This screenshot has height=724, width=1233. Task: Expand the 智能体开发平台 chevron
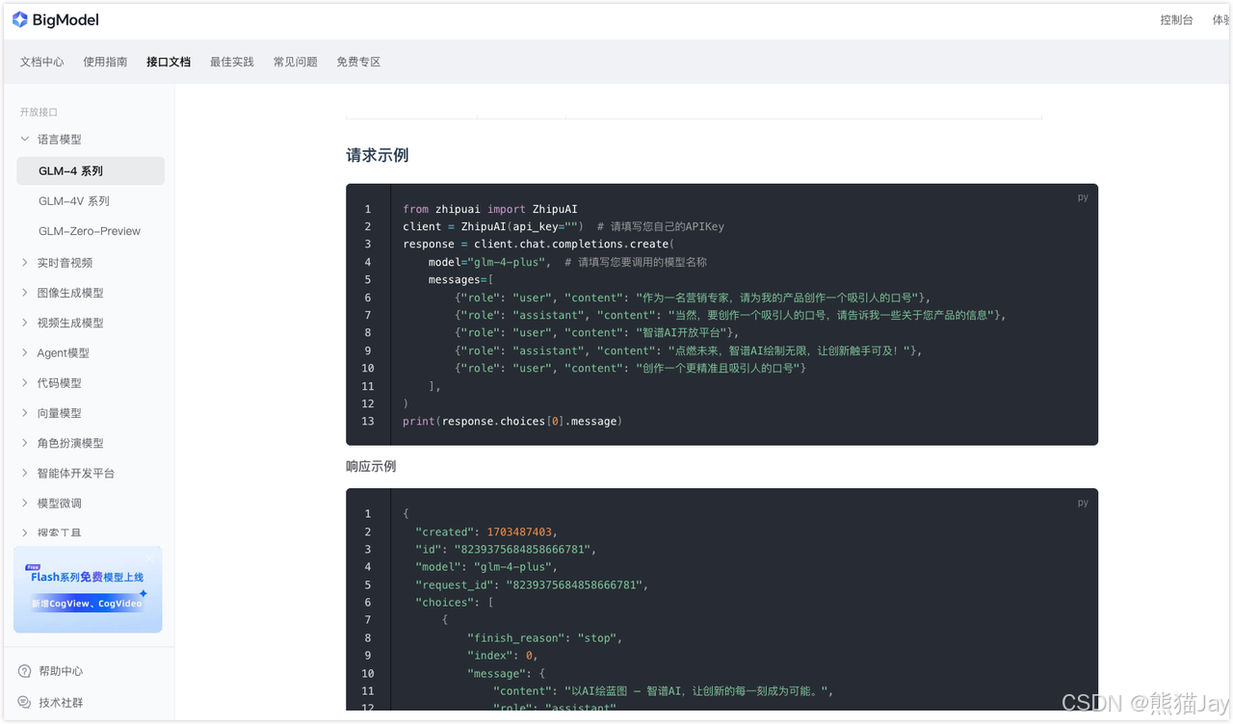click(25, 473)
